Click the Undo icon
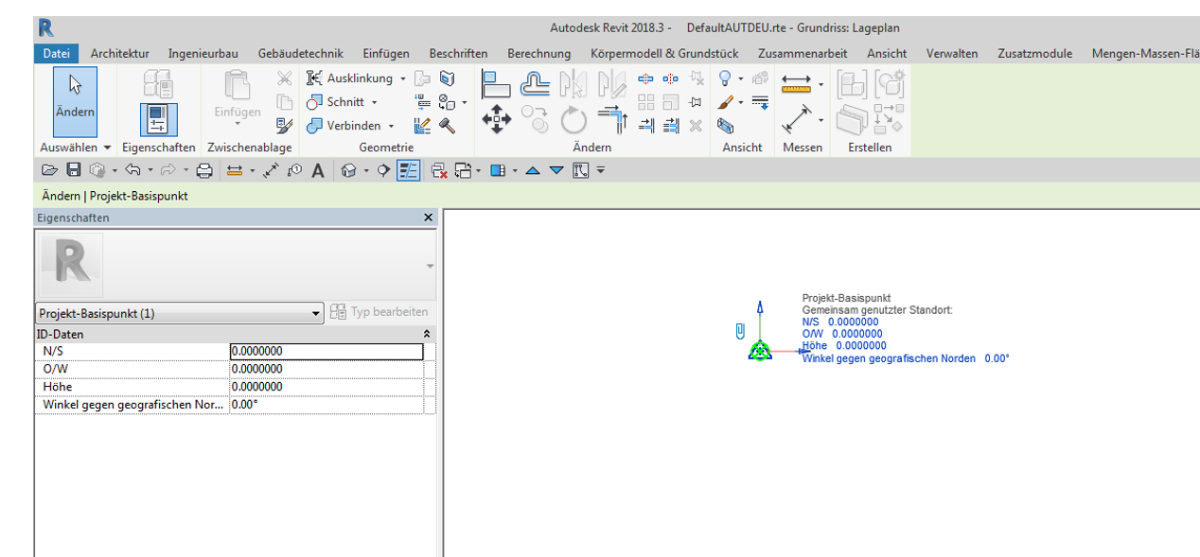This screenshot has width=1200, height=557. pyautogui.click(x=132, y=170)
